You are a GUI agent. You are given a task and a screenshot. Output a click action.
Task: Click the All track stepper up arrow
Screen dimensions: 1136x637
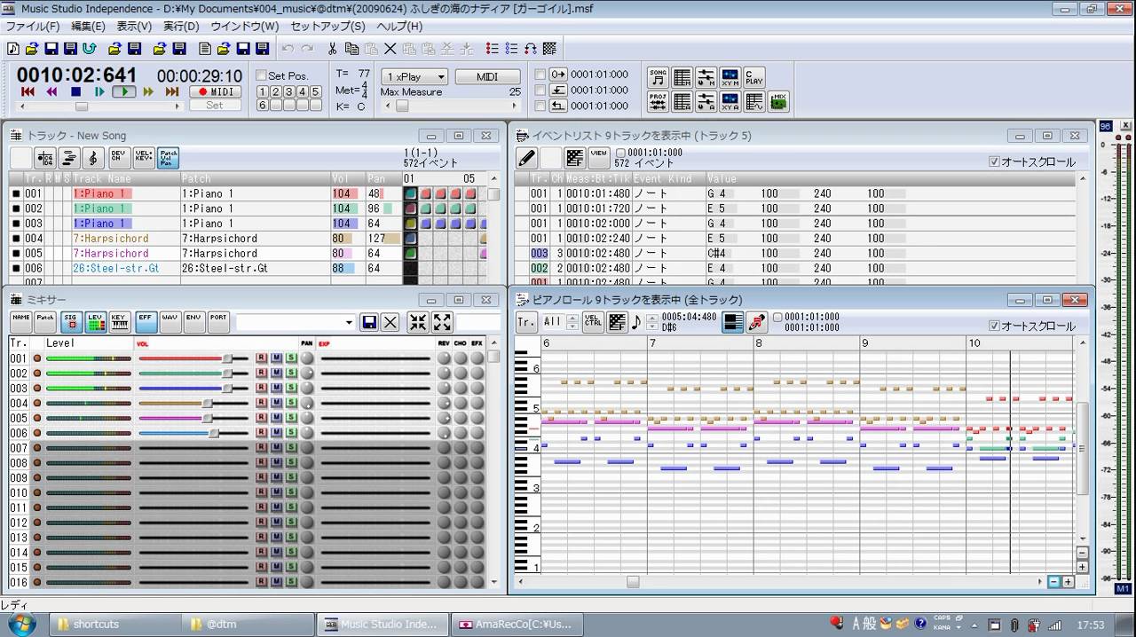click(572, 318)
